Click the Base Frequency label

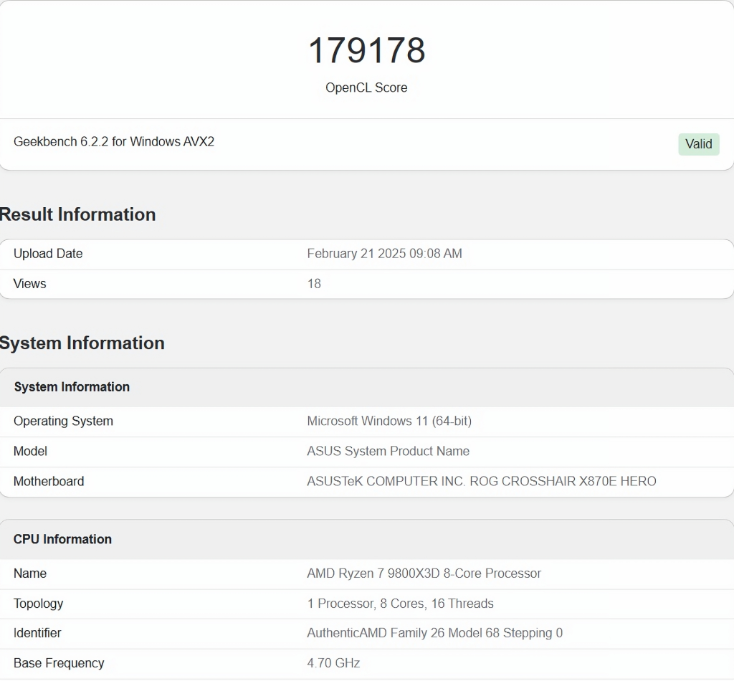pos(59,663)
